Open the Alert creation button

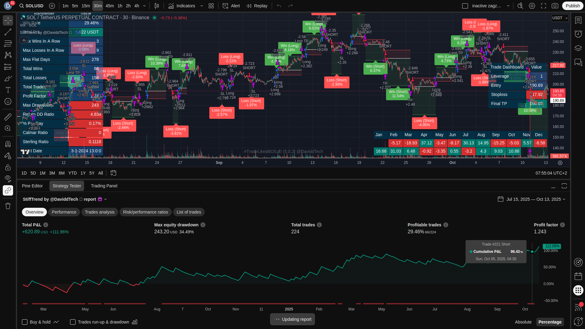coord(231,6)
